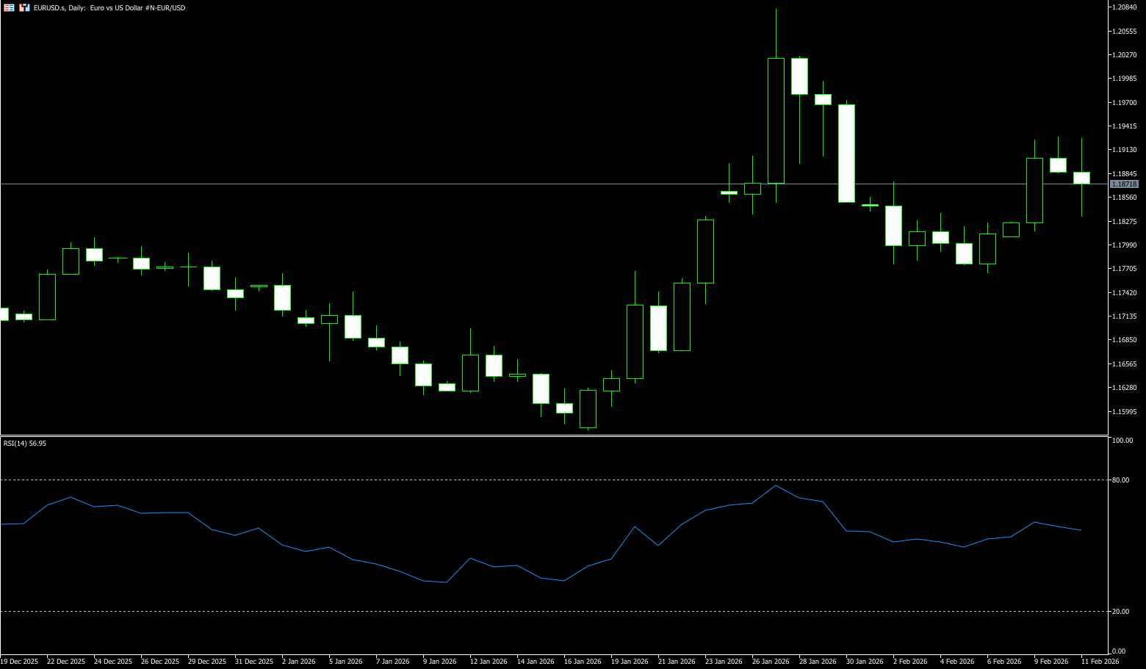The width and height of the screenshot is (1146, 669).
Task: Open the One Click Trading panel icon
Action: 9,7
